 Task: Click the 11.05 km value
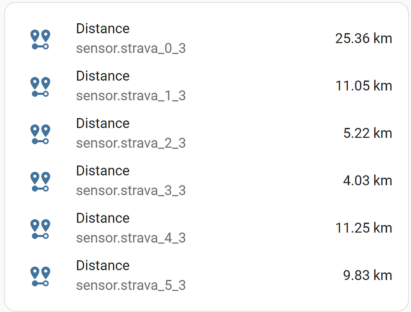(364, 86)
